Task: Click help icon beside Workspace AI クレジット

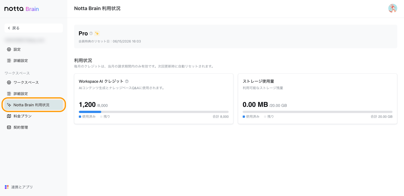Action: 127,81
